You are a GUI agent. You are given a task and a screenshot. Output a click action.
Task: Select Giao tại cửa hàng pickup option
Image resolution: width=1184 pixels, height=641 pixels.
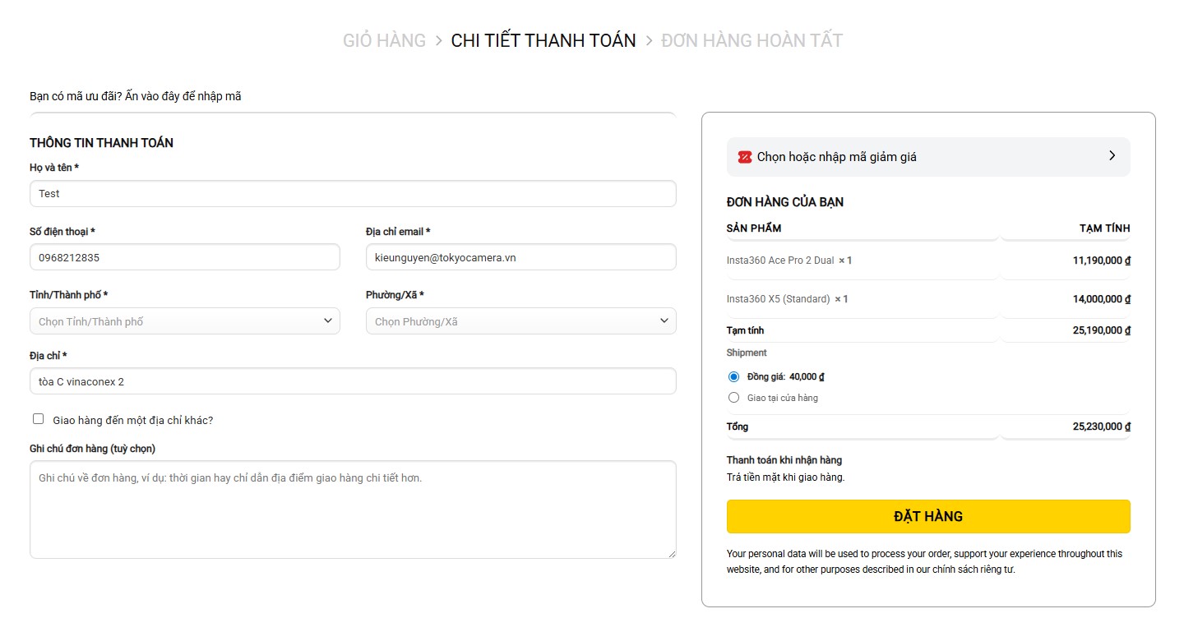point(734,398)
